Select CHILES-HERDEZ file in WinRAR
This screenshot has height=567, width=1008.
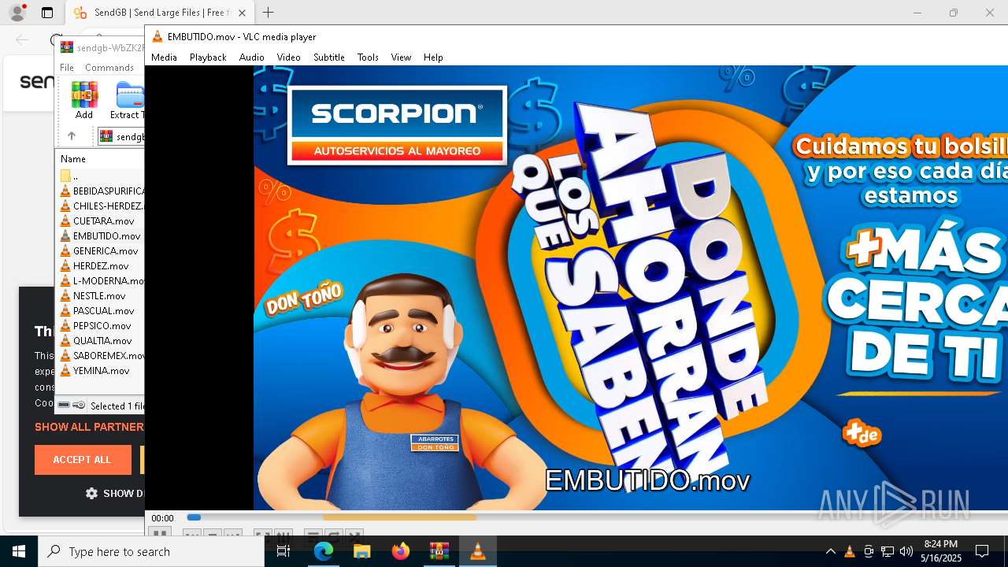pyautogui.click(x=102, y=206)
